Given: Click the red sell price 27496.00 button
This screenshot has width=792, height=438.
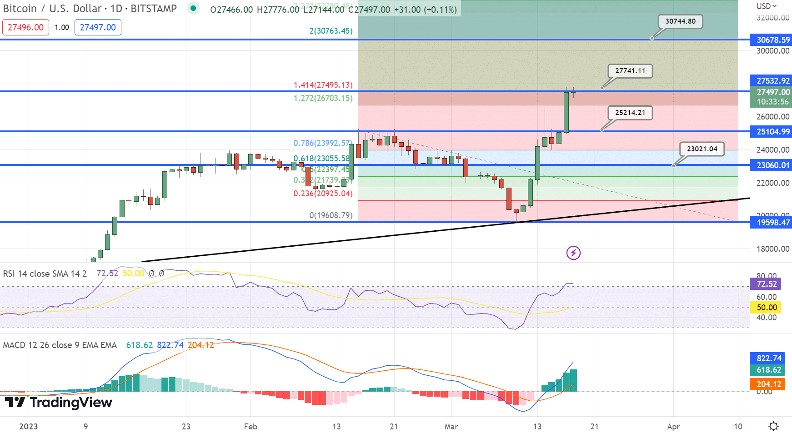Looking at the screenshot, I should [25, 27].
